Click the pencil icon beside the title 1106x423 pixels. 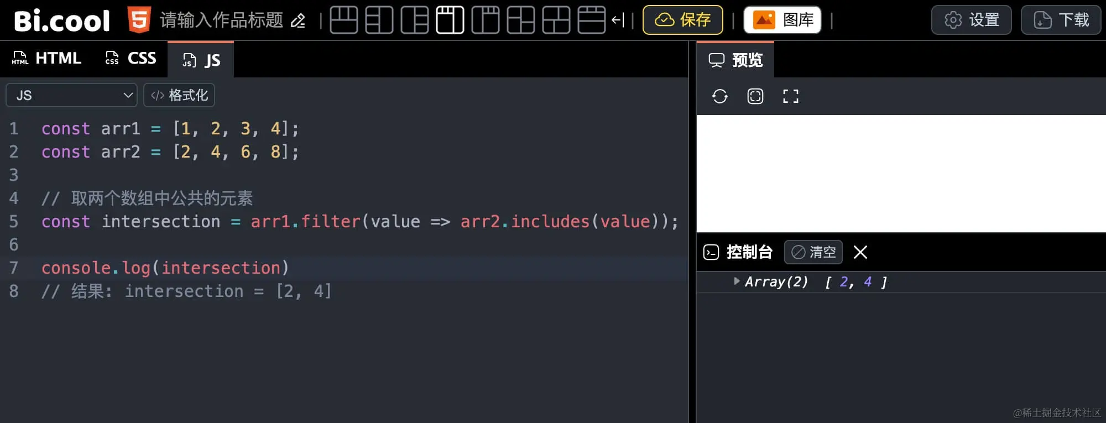(298, 21)
